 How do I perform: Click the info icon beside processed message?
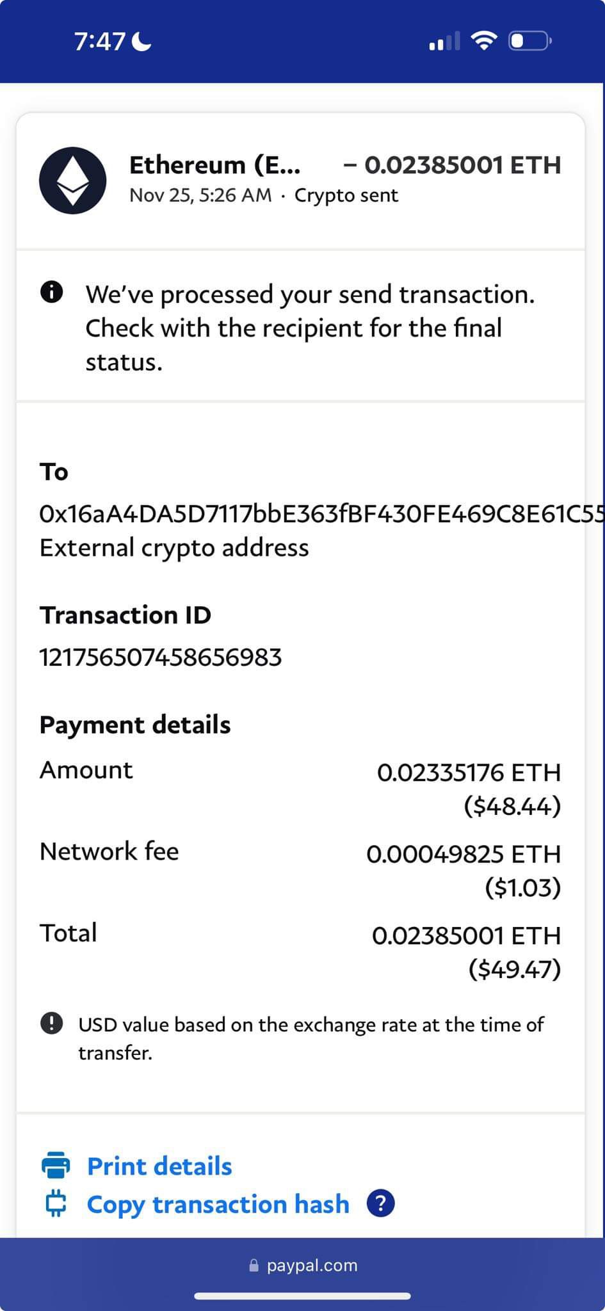(51, 293)
